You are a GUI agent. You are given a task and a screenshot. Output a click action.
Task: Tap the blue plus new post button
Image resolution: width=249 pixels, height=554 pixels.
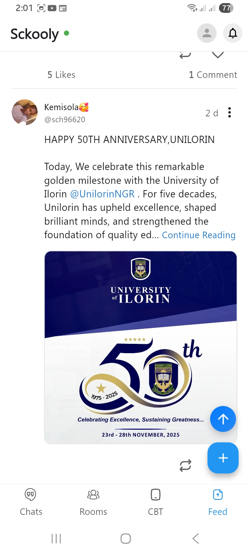[223, 458]
